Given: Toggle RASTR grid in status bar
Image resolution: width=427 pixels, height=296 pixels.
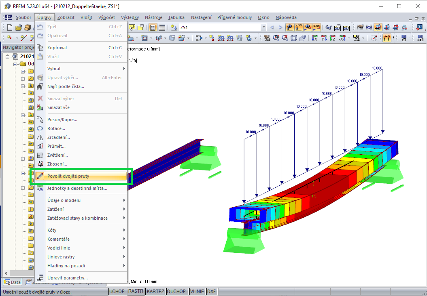Looking at the screenshot, I should 136,292.
